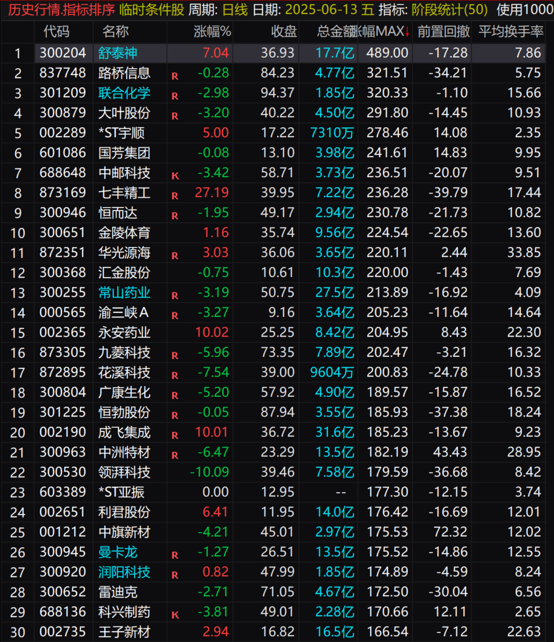Sort by 涨幅% column header
Viewport: 554px width, 642px height.
(212, 32)
